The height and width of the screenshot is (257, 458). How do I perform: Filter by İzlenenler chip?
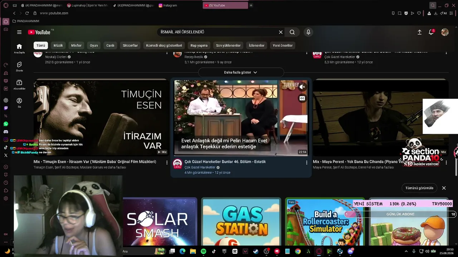[257, 45]
